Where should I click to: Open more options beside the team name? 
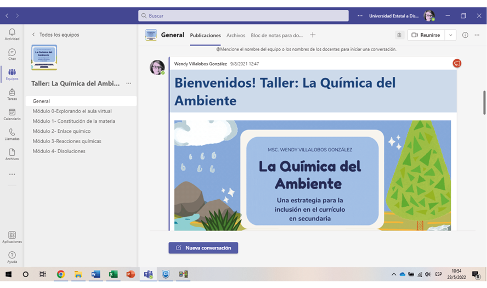coord(128,83)
